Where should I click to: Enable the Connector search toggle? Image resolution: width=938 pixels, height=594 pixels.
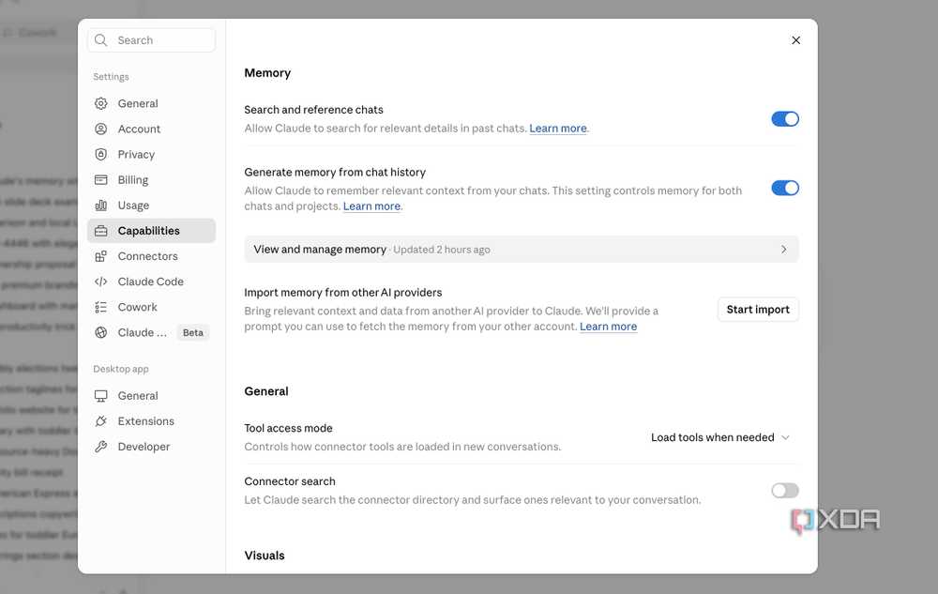coord(785,491)
